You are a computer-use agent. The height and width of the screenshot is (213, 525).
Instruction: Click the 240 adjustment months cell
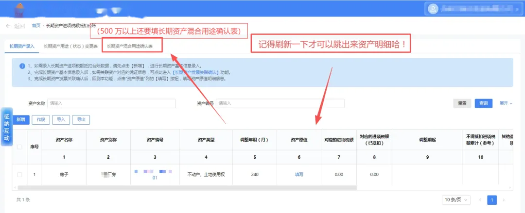pyautogui.click(x=254, y=174)
